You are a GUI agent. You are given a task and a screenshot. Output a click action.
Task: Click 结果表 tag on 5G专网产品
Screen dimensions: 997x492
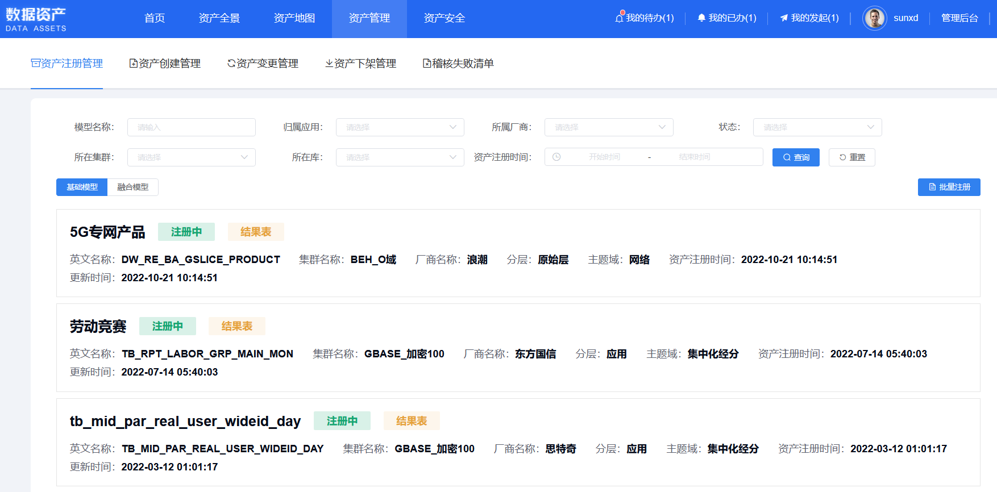click(x=256, y=232)
